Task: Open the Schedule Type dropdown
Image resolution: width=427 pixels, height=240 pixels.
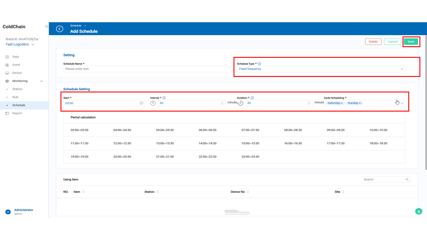Action: (x=320, y=69)
